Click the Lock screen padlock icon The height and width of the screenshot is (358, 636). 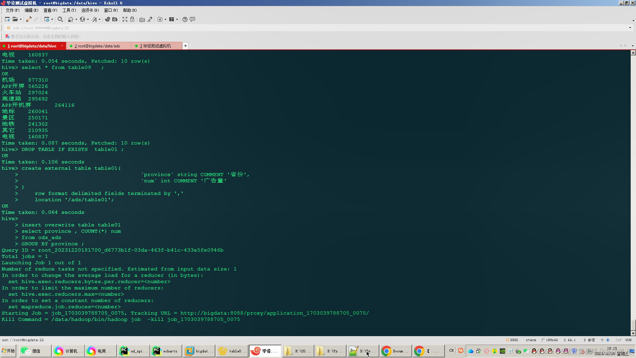click(x=132, y=19)
